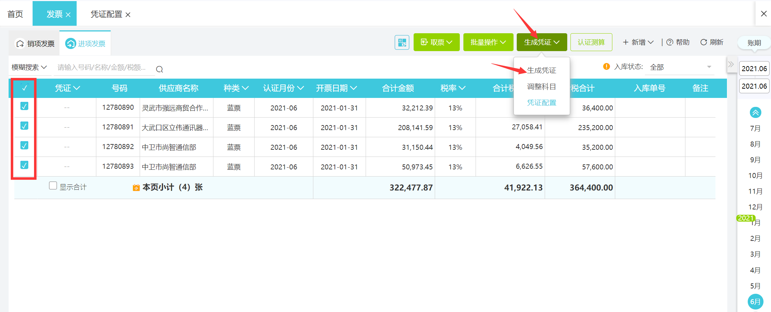
Task: Expand the 税率 column filter
Action: [x=462, y=88]
